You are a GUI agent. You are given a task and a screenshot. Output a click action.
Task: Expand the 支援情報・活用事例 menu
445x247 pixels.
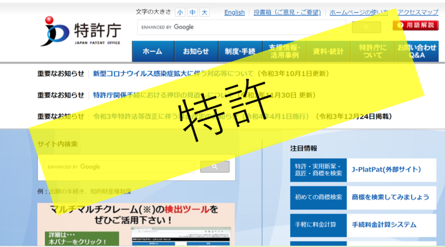pyautogui.click(x=283, y=51)
